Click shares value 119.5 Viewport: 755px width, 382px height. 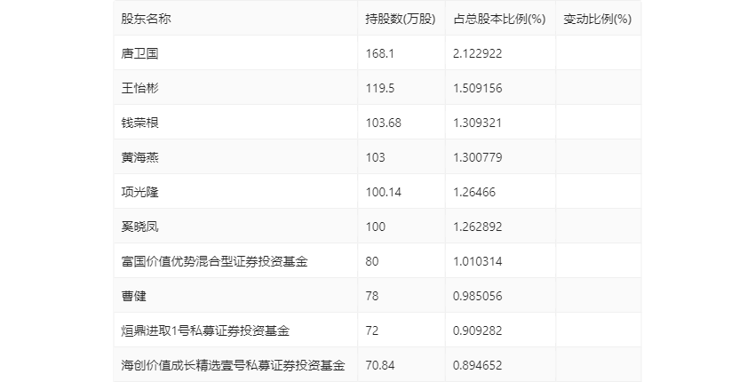380,88
